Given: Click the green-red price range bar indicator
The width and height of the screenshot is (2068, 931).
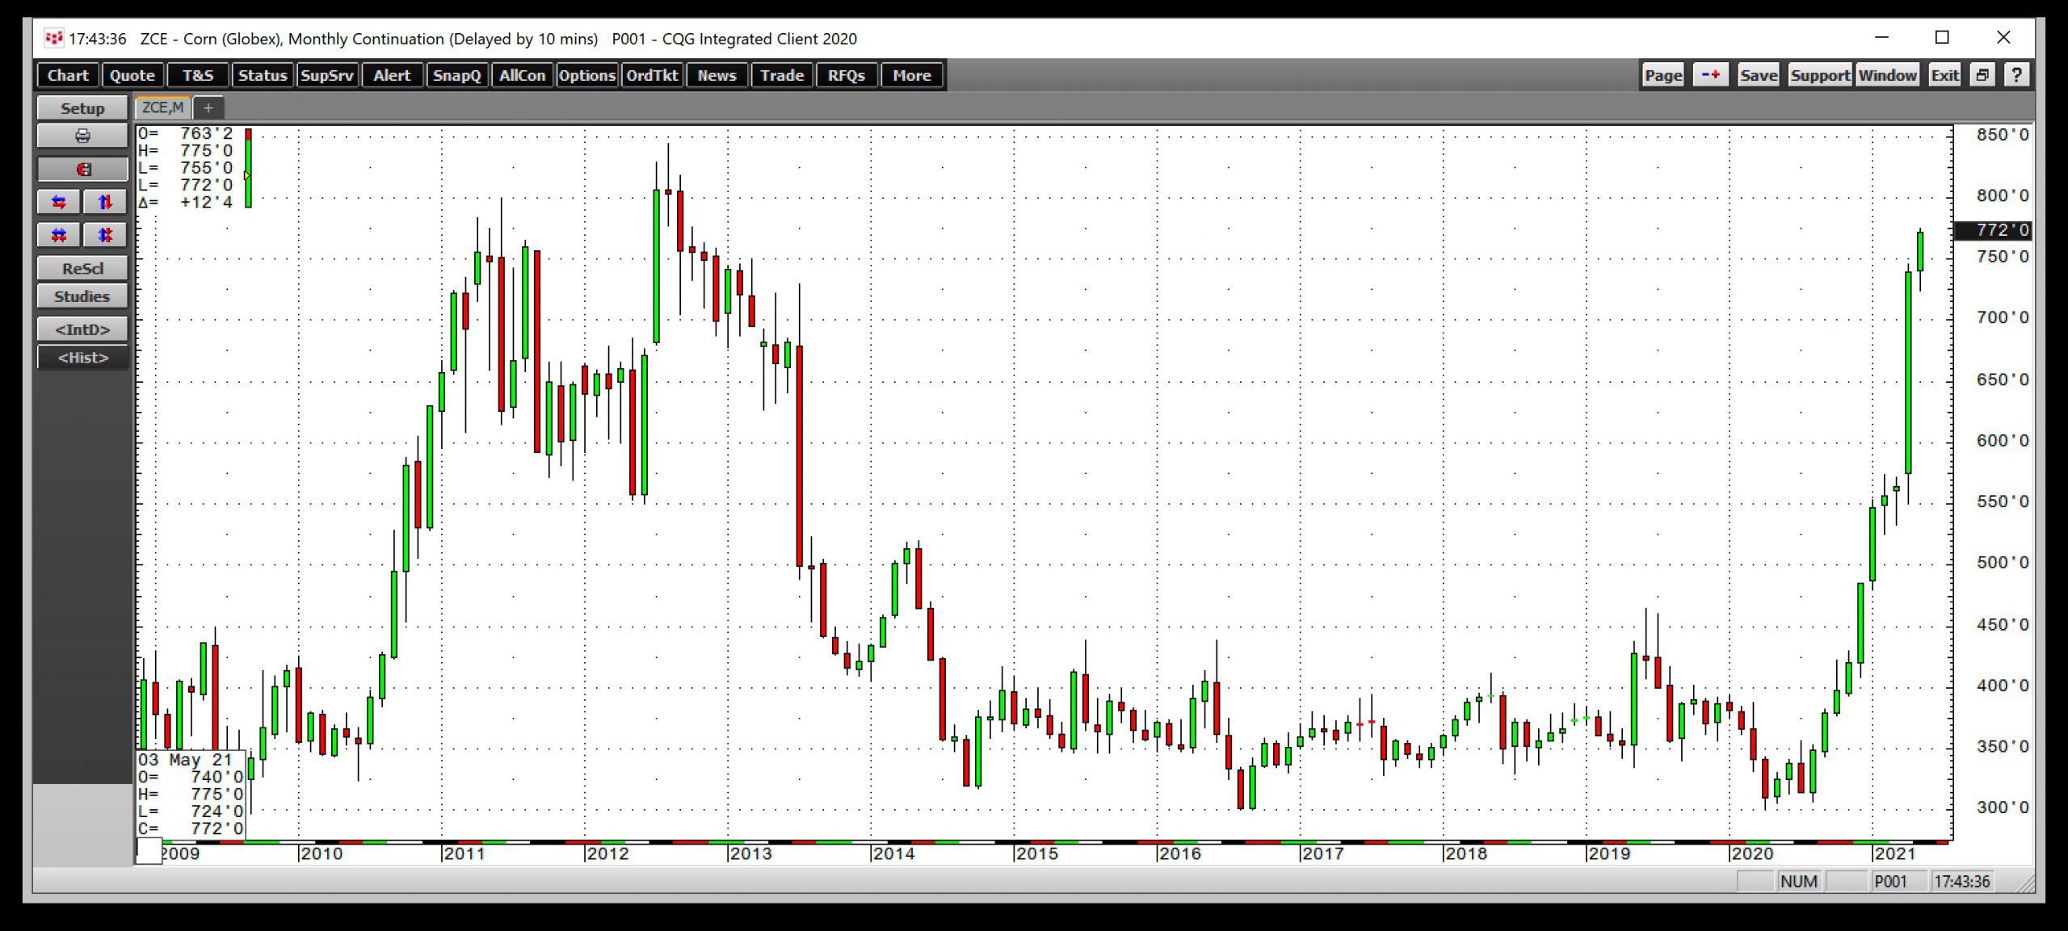Looking at the screenshot, I should (x=248, y=168).
